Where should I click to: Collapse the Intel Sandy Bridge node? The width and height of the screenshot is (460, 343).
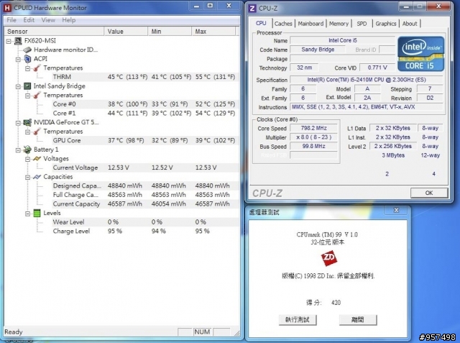18,86
